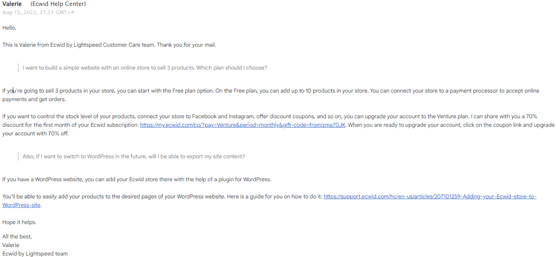Click the All the best closing
This screenshot has height=257, width=556.
pyautogui.click(x=17, y=236)
